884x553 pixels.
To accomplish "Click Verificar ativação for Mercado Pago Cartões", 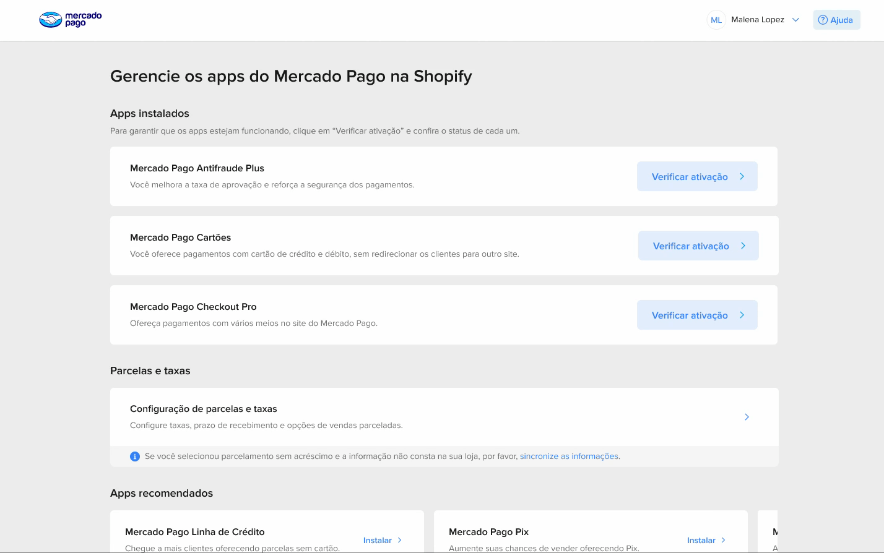I will click(x=691, y=246).
